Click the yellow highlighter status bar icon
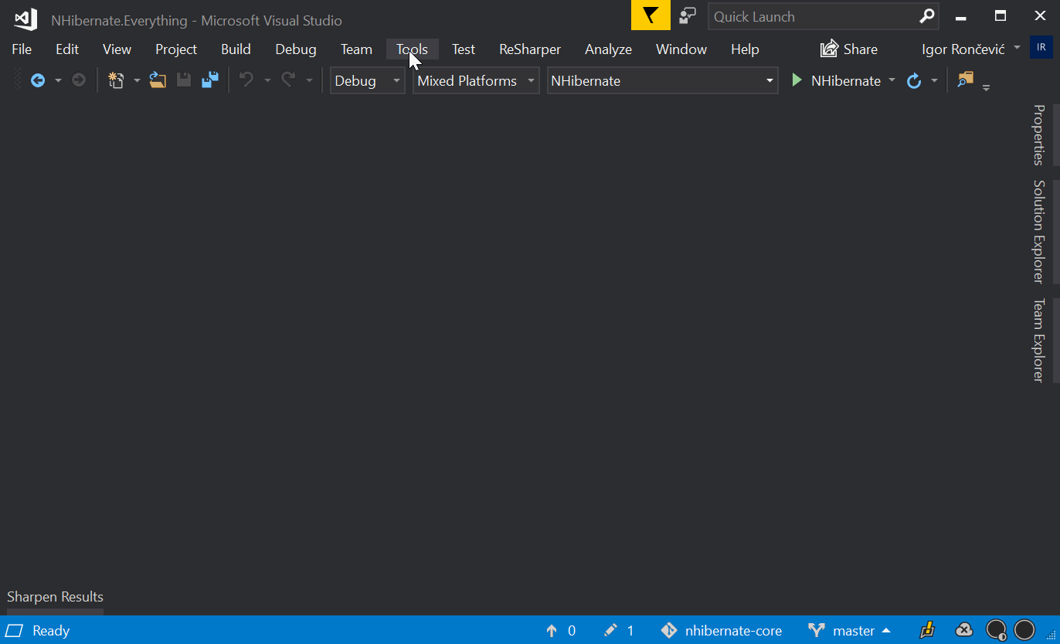1060x644 pixels. pos(928,630)
